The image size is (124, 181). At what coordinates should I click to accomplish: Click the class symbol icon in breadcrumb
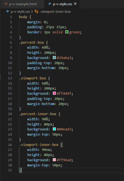tap(36, 12)
